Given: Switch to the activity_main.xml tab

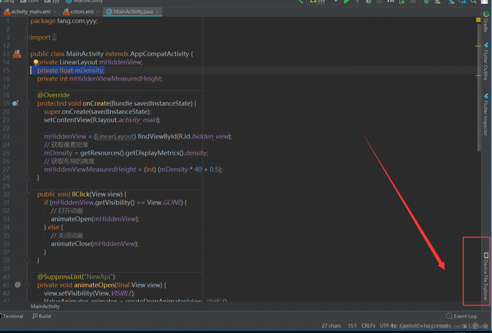Looking at the screenshot, I should pyautogui.click(x=31, y=12).
